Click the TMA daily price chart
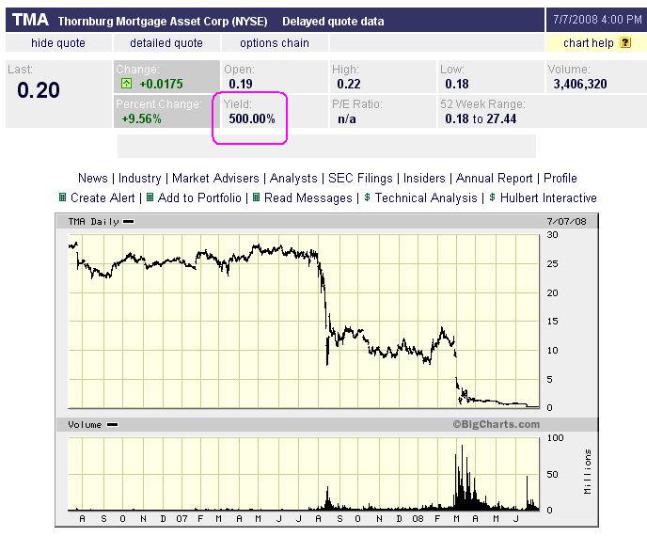This screenshot has height=536, width=647. click(304, 322)
